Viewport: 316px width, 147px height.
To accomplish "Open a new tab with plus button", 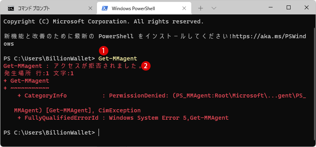I will (x=201, y=8).
